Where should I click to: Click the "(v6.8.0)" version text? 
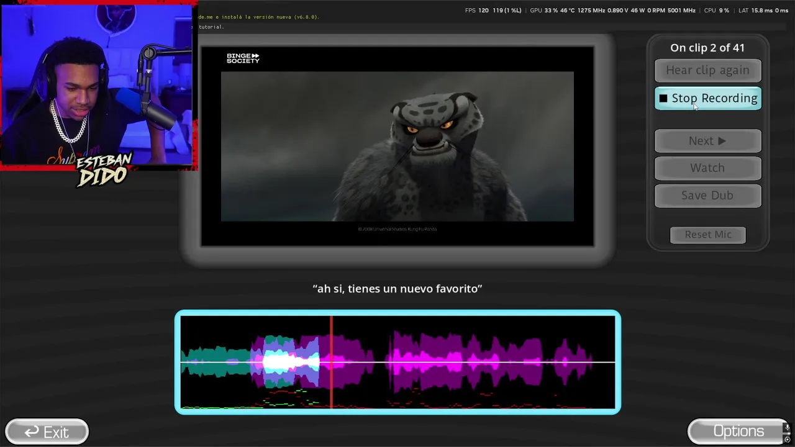306,17
